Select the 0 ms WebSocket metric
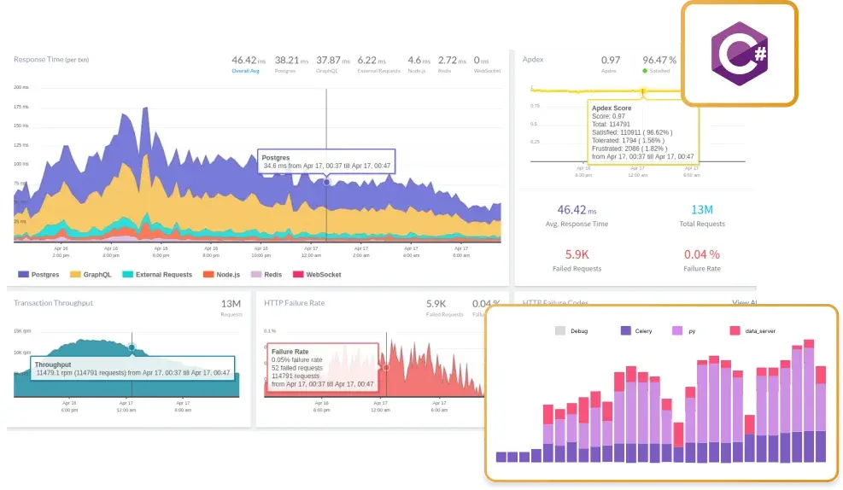Screen dimensions: 843x490 point(487,63)
